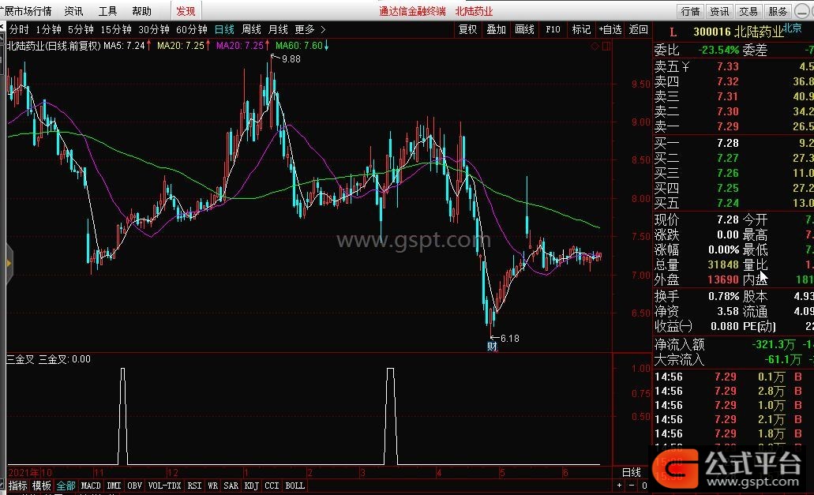Switch indicator to OBV
Screen dimensions: 814x495
point(134,486)
